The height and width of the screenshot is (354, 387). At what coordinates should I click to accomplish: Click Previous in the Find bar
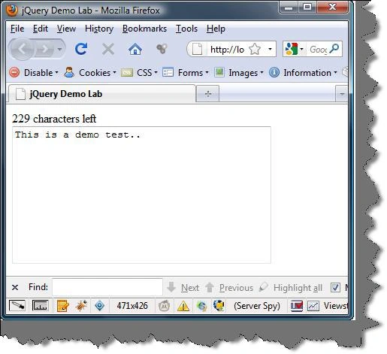click(x=229, y=288)
